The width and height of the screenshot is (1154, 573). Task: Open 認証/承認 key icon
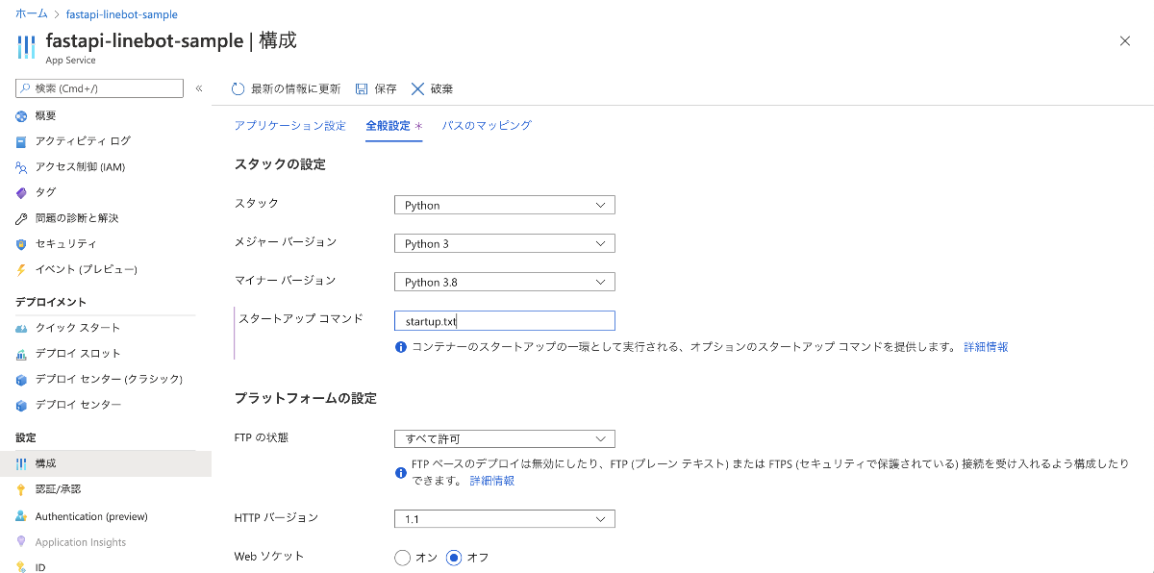tap(21, 489)
